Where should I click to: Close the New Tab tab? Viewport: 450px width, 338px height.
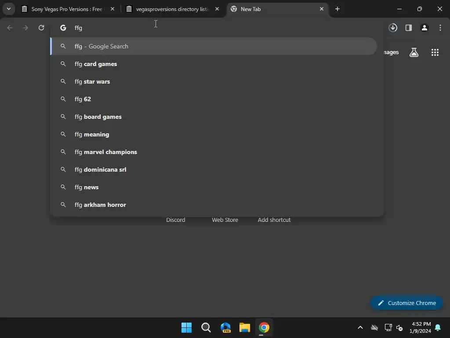321,9
